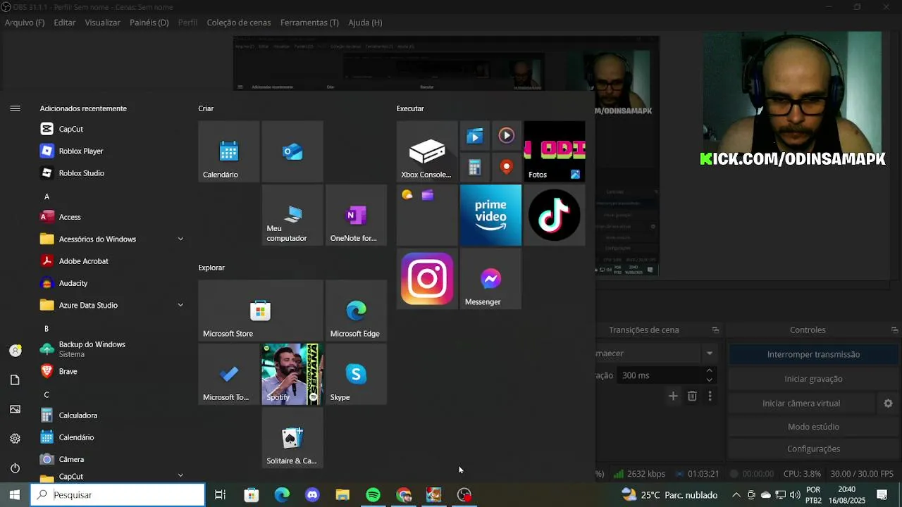Image resolution: width=902 pixels, height=507 pixels.
Task: Open the Visualizar menu in OBS
Action: [103, 23]
